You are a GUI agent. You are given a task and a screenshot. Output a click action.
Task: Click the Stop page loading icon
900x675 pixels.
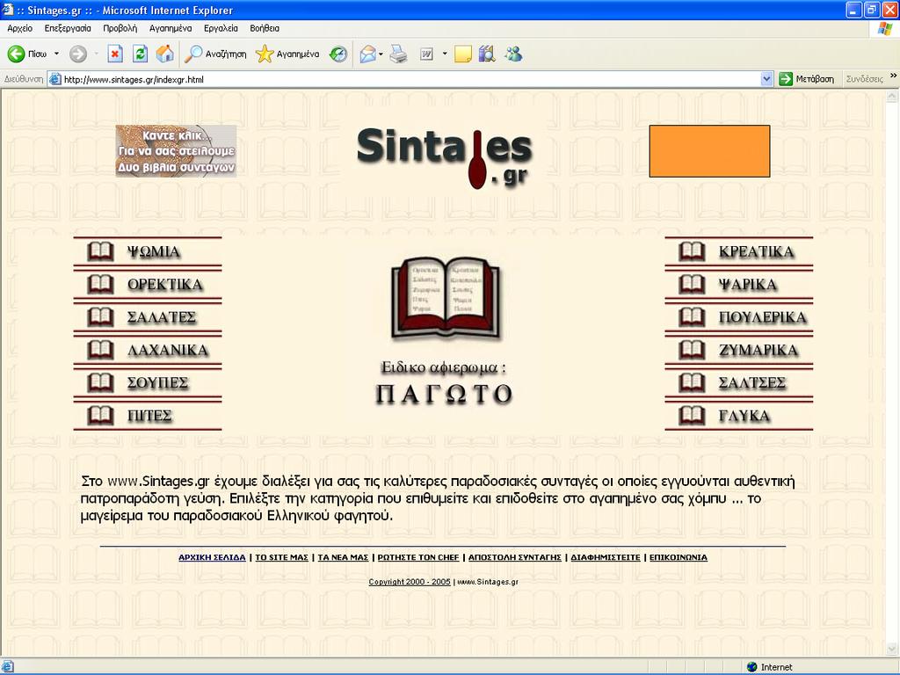click(x=115, y=54)
